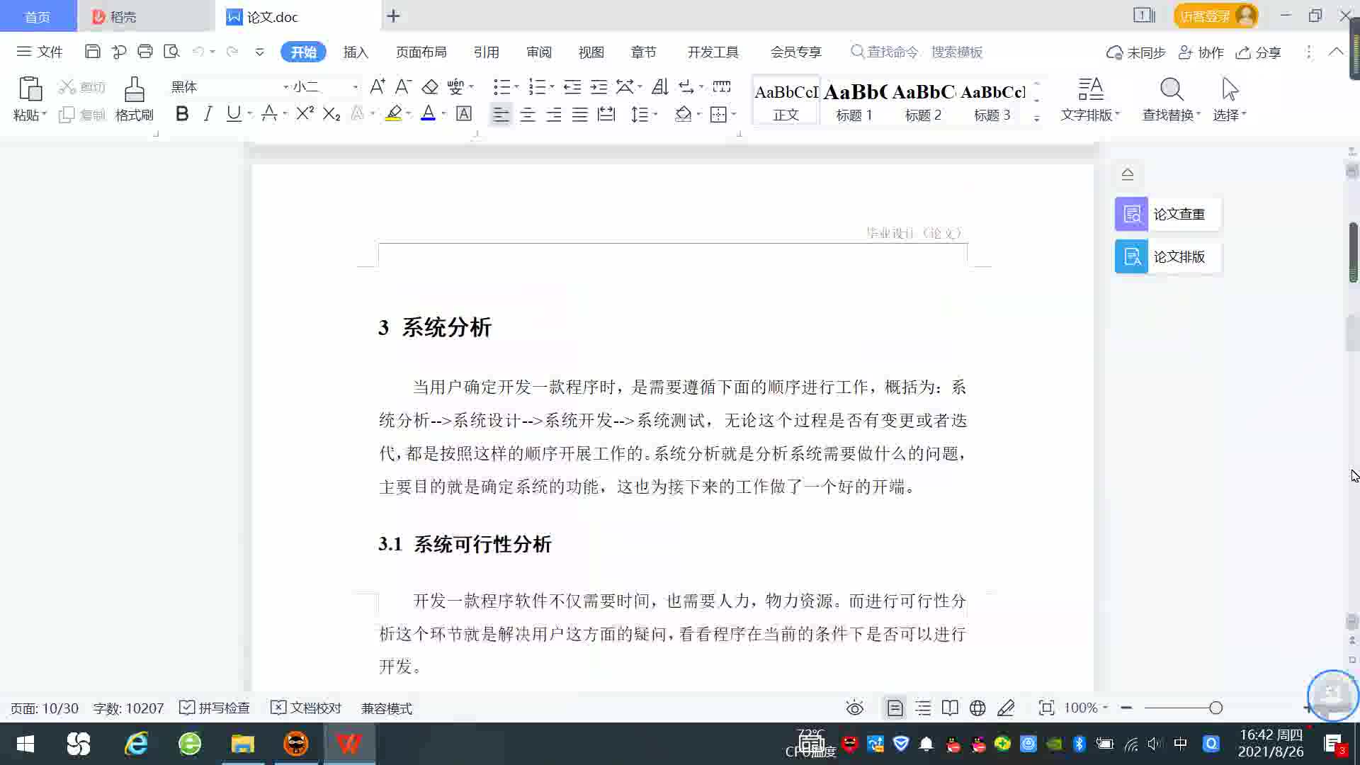Toggle reading mode view

[950, 708]
